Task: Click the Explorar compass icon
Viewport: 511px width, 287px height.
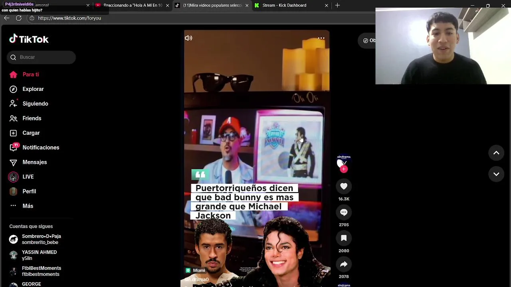Action: pos(13,89)
